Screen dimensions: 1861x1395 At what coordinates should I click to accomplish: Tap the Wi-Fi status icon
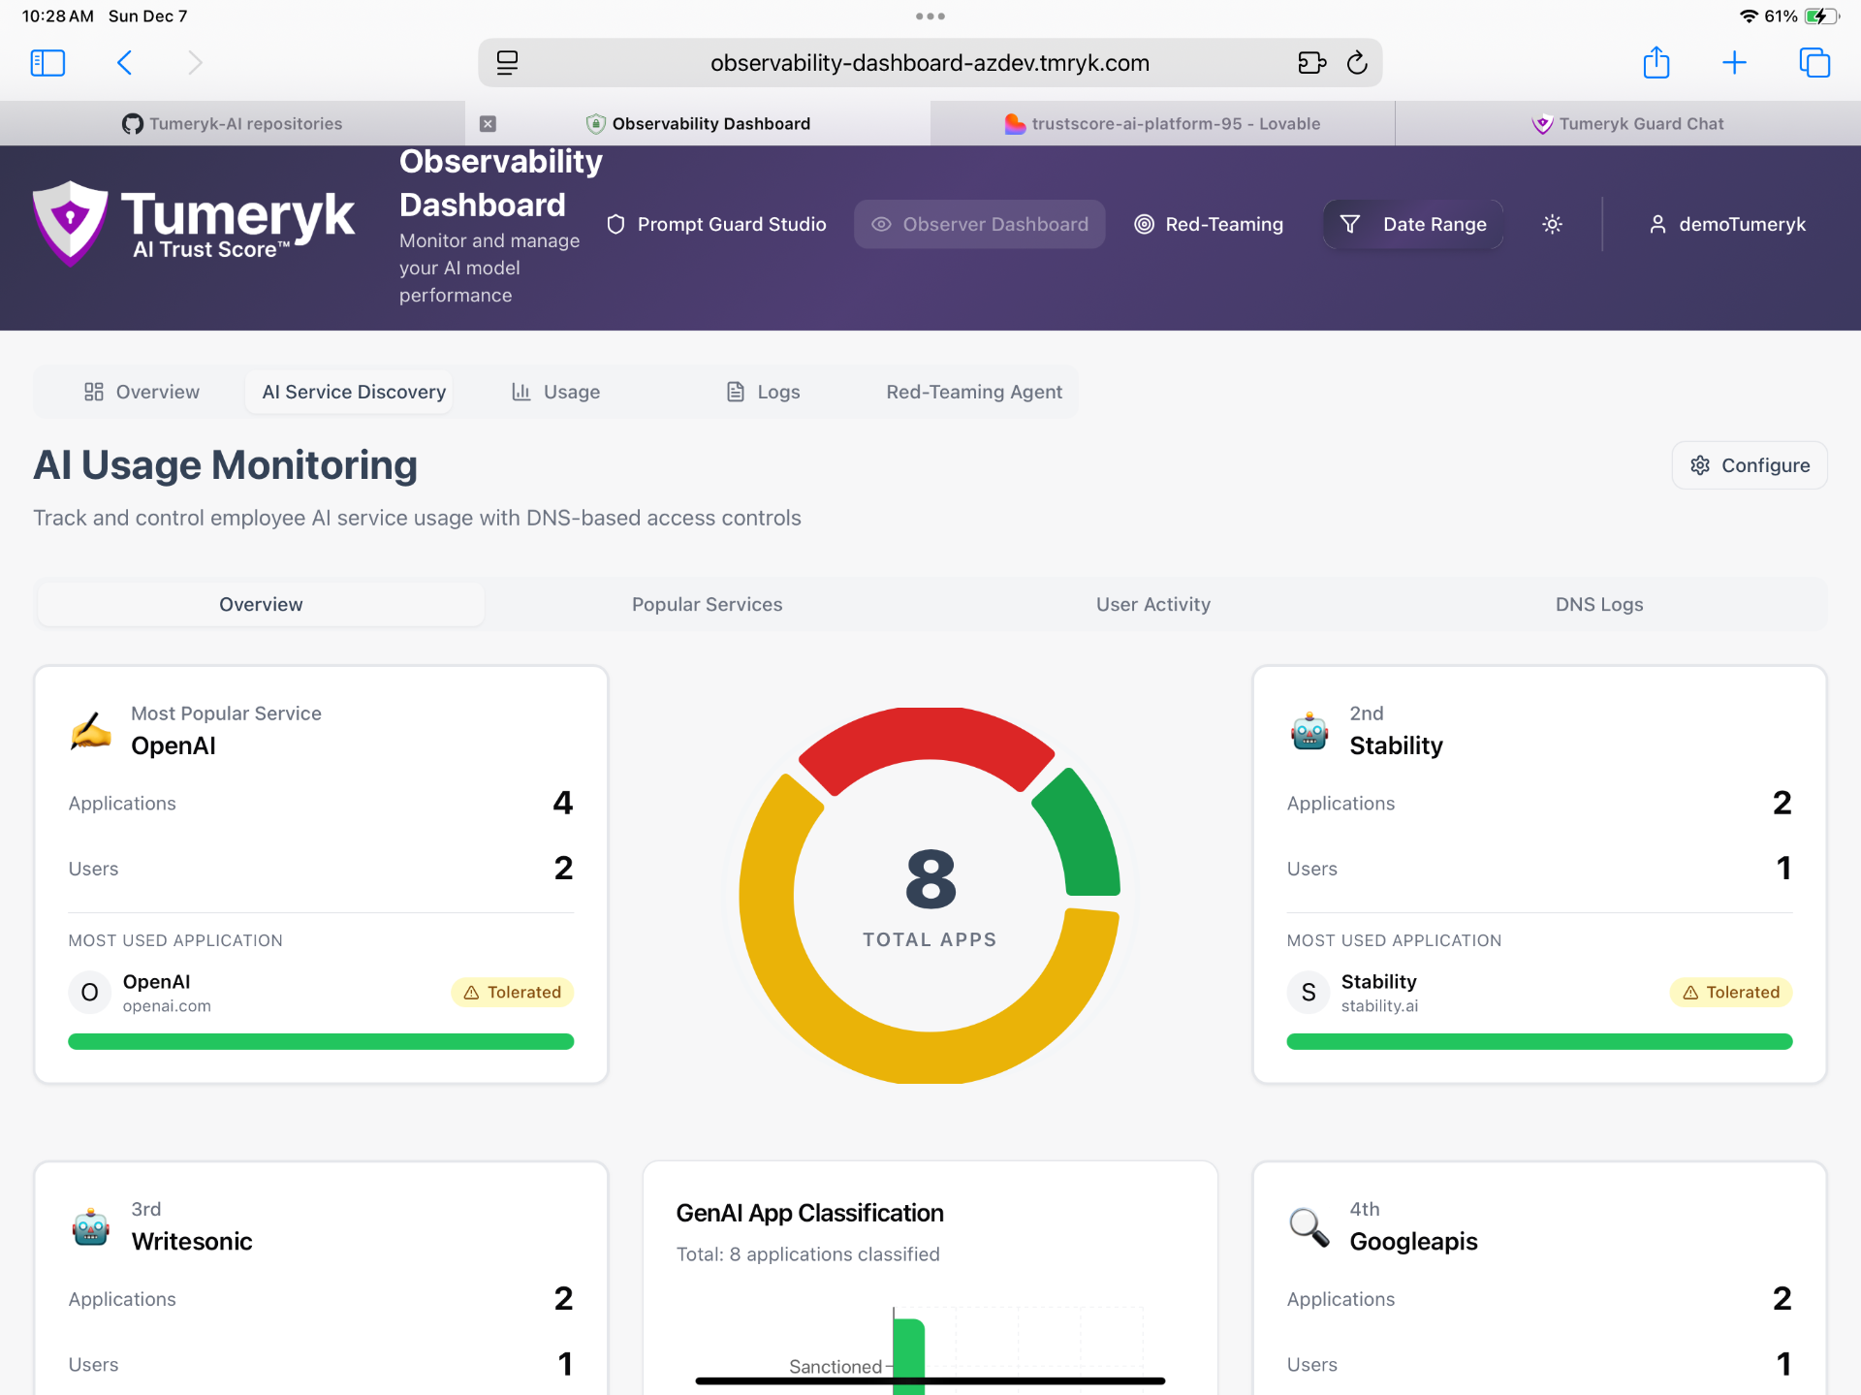[x=1750, y=16]
